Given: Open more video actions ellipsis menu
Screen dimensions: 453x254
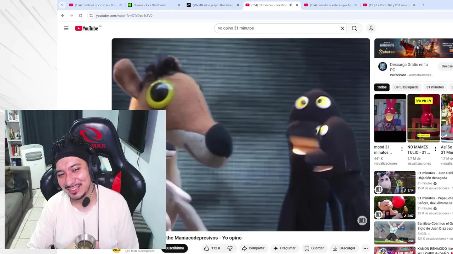Looking at the screenshot, I should pos(366,248).
